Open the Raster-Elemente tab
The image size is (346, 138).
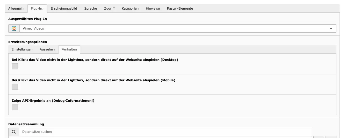point(180,9)
